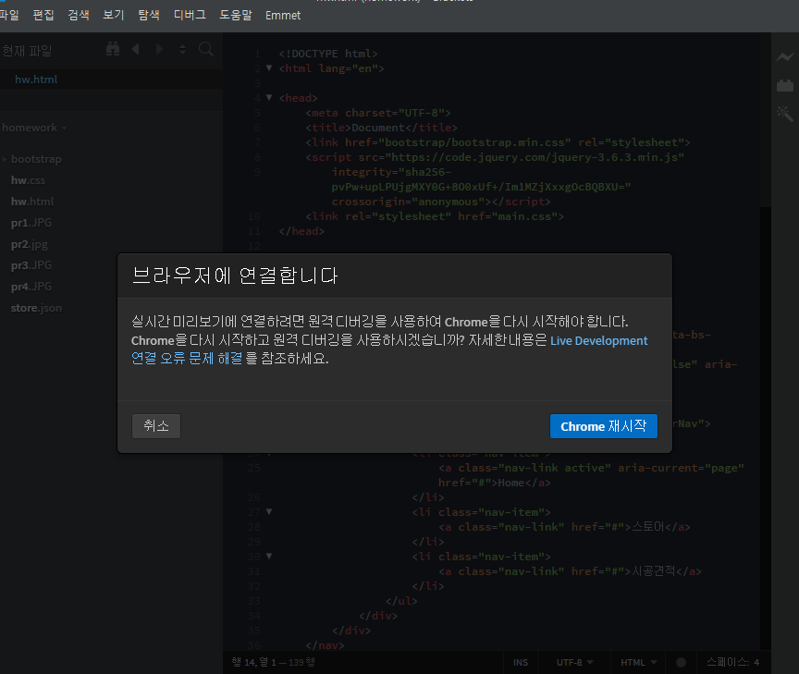Click the dialog title 브라우저에 연결합니다
The width and height of the screenshot is (799, 674).
click(x=234, y=276)
